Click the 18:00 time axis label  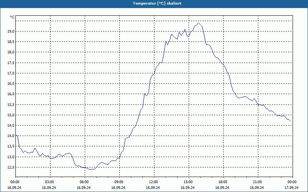[x=223, y=182]
